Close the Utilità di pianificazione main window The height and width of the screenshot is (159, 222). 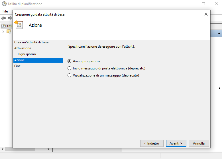[217, 4]
